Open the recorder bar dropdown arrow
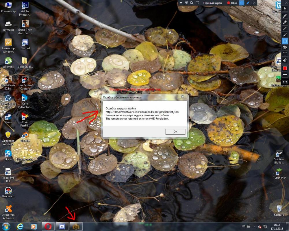 181,3
